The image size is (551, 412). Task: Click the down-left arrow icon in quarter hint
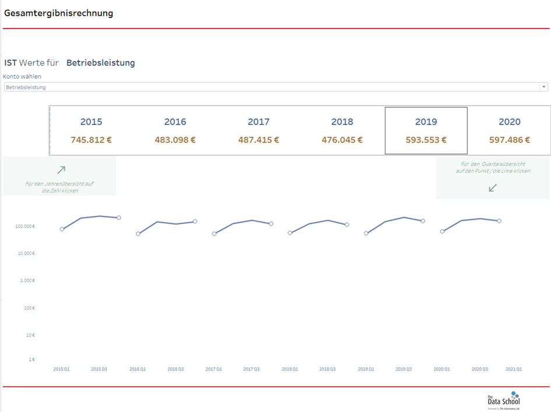[x=493, y=187]
